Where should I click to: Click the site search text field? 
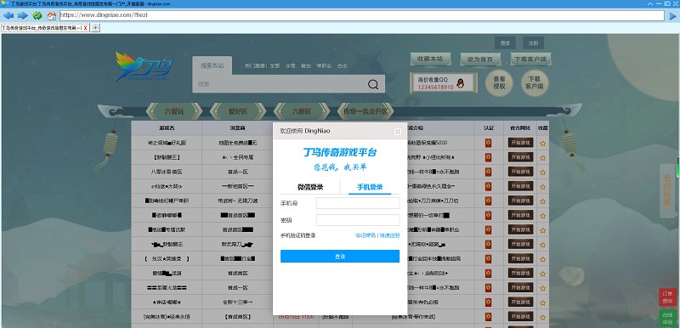point(280,84)
